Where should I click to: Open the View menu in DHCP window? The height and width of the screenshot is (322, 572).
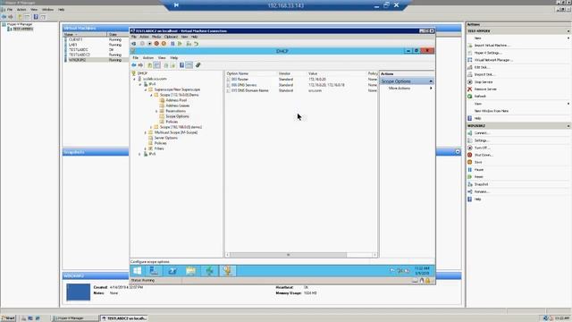click(162, 57)
